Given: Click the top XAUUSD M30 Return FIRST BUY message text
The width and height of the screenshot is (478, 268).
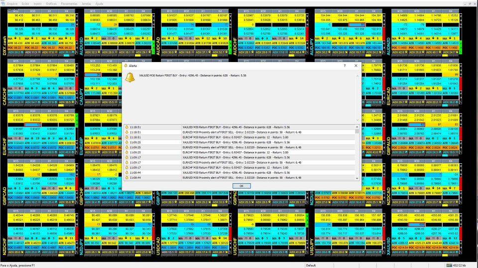Looking at the screenshot, I should point(193,75).
